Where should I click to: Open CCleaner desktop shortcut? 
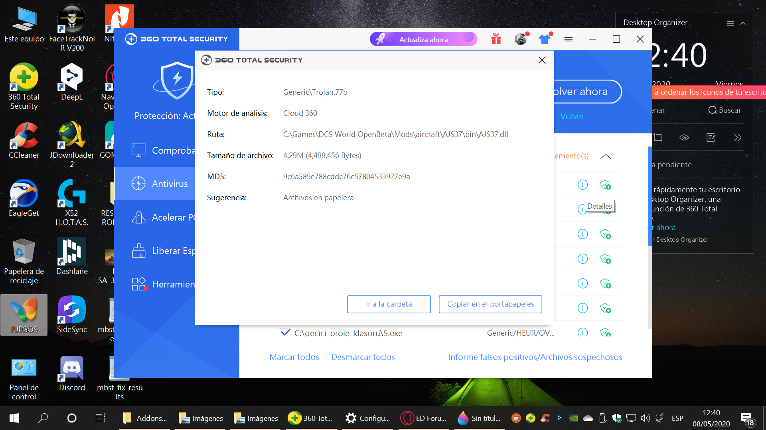coord(24,140)
